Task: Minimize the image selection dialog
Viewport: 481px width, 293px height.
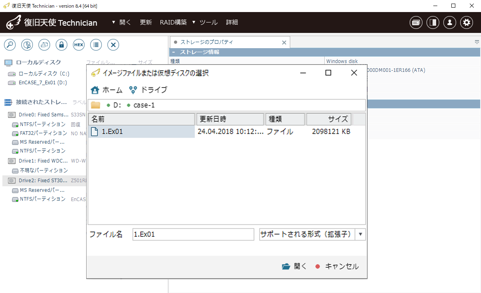Action: [x=303, y=73]
